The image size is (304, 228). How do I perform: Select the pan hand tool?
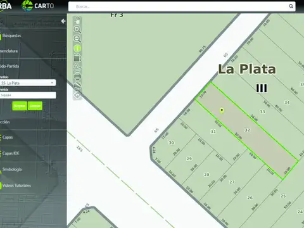[x=77, y=20]
